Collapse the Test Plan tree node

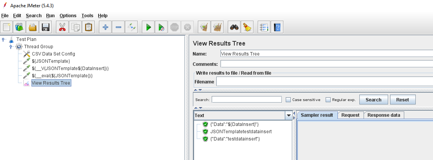[3, 40]
